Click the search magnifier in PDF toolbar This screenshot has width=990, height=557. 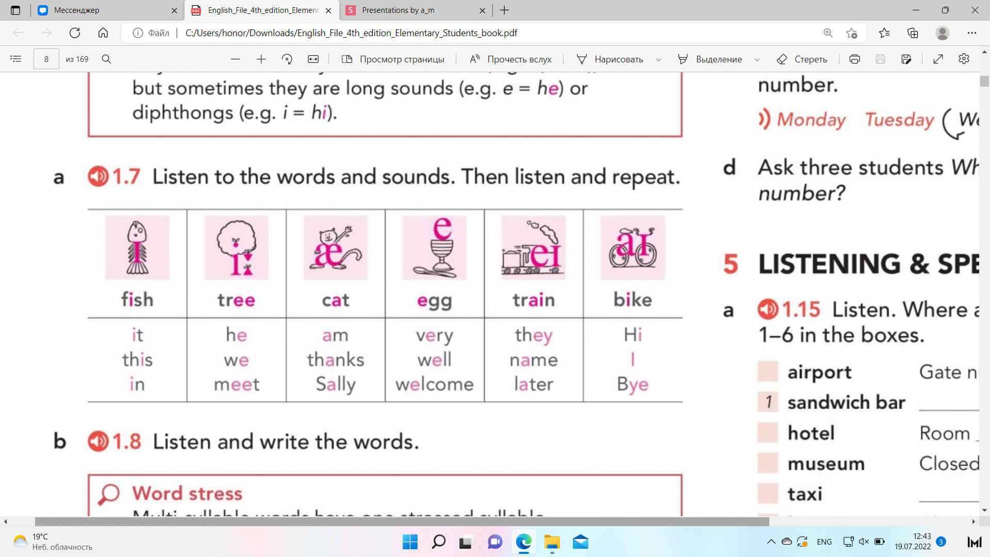pyautogui.click(x=106, y=59)
